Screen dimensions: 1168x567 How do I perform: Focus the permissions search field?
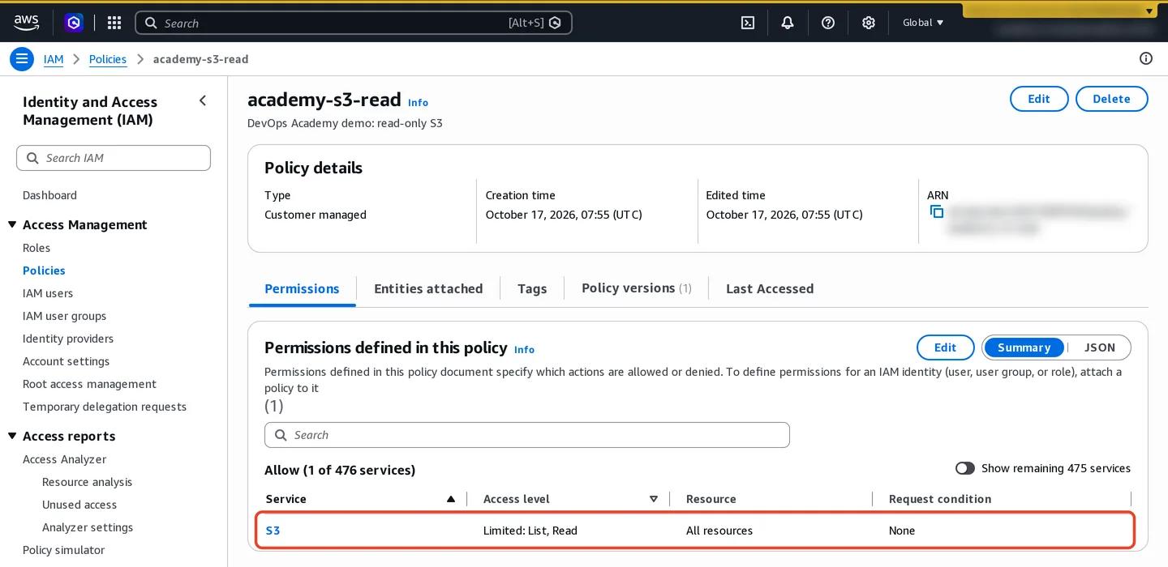point(527,435)
